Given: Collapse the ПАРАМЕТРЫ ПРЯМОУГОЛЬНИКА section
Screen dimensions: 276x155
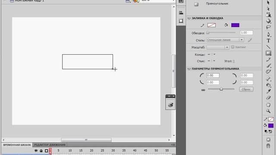Looking at the screenshot, I should 189,69.
